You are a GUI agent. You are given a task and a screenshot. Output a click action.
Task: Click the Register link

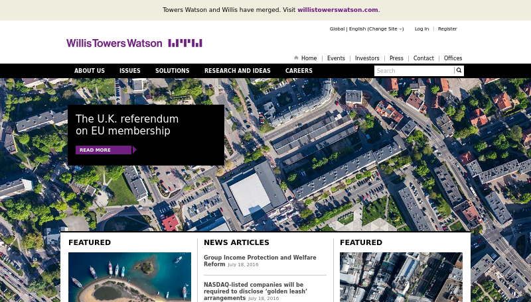[x=447, y=28]
